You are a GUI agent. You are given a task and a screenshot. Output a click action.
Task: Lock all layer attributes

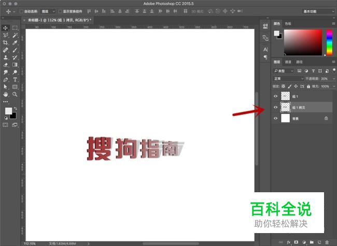tap(308, 86)
